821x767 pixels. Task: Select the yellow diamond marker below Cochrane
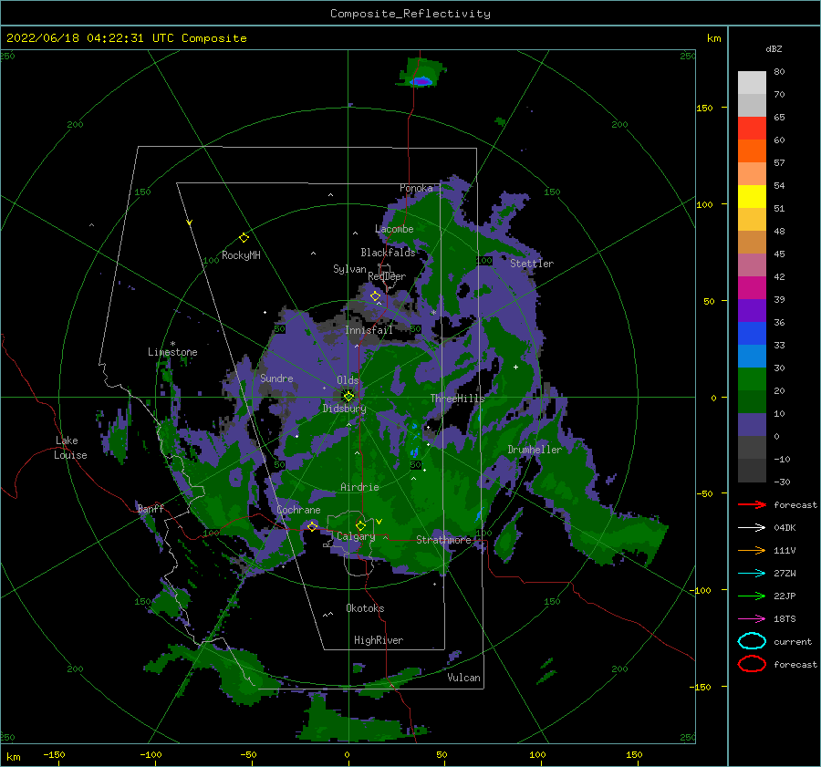tap(312, 526)
